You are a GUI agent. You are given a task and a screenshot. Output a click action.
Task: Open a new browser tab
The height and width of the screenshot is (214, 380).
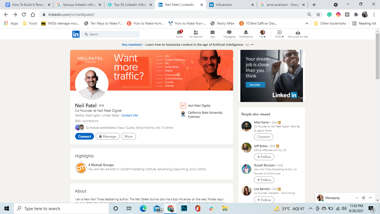314,5
